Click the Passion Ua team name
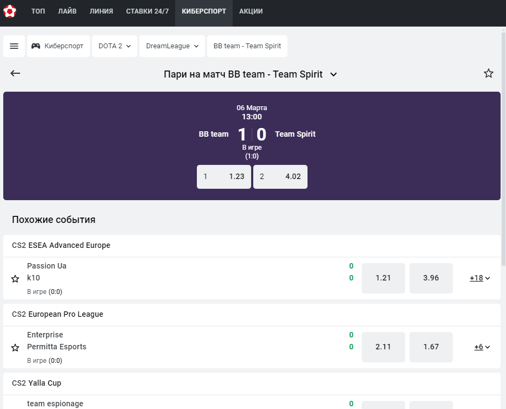The image size is (506, 409). click(47, 266)
